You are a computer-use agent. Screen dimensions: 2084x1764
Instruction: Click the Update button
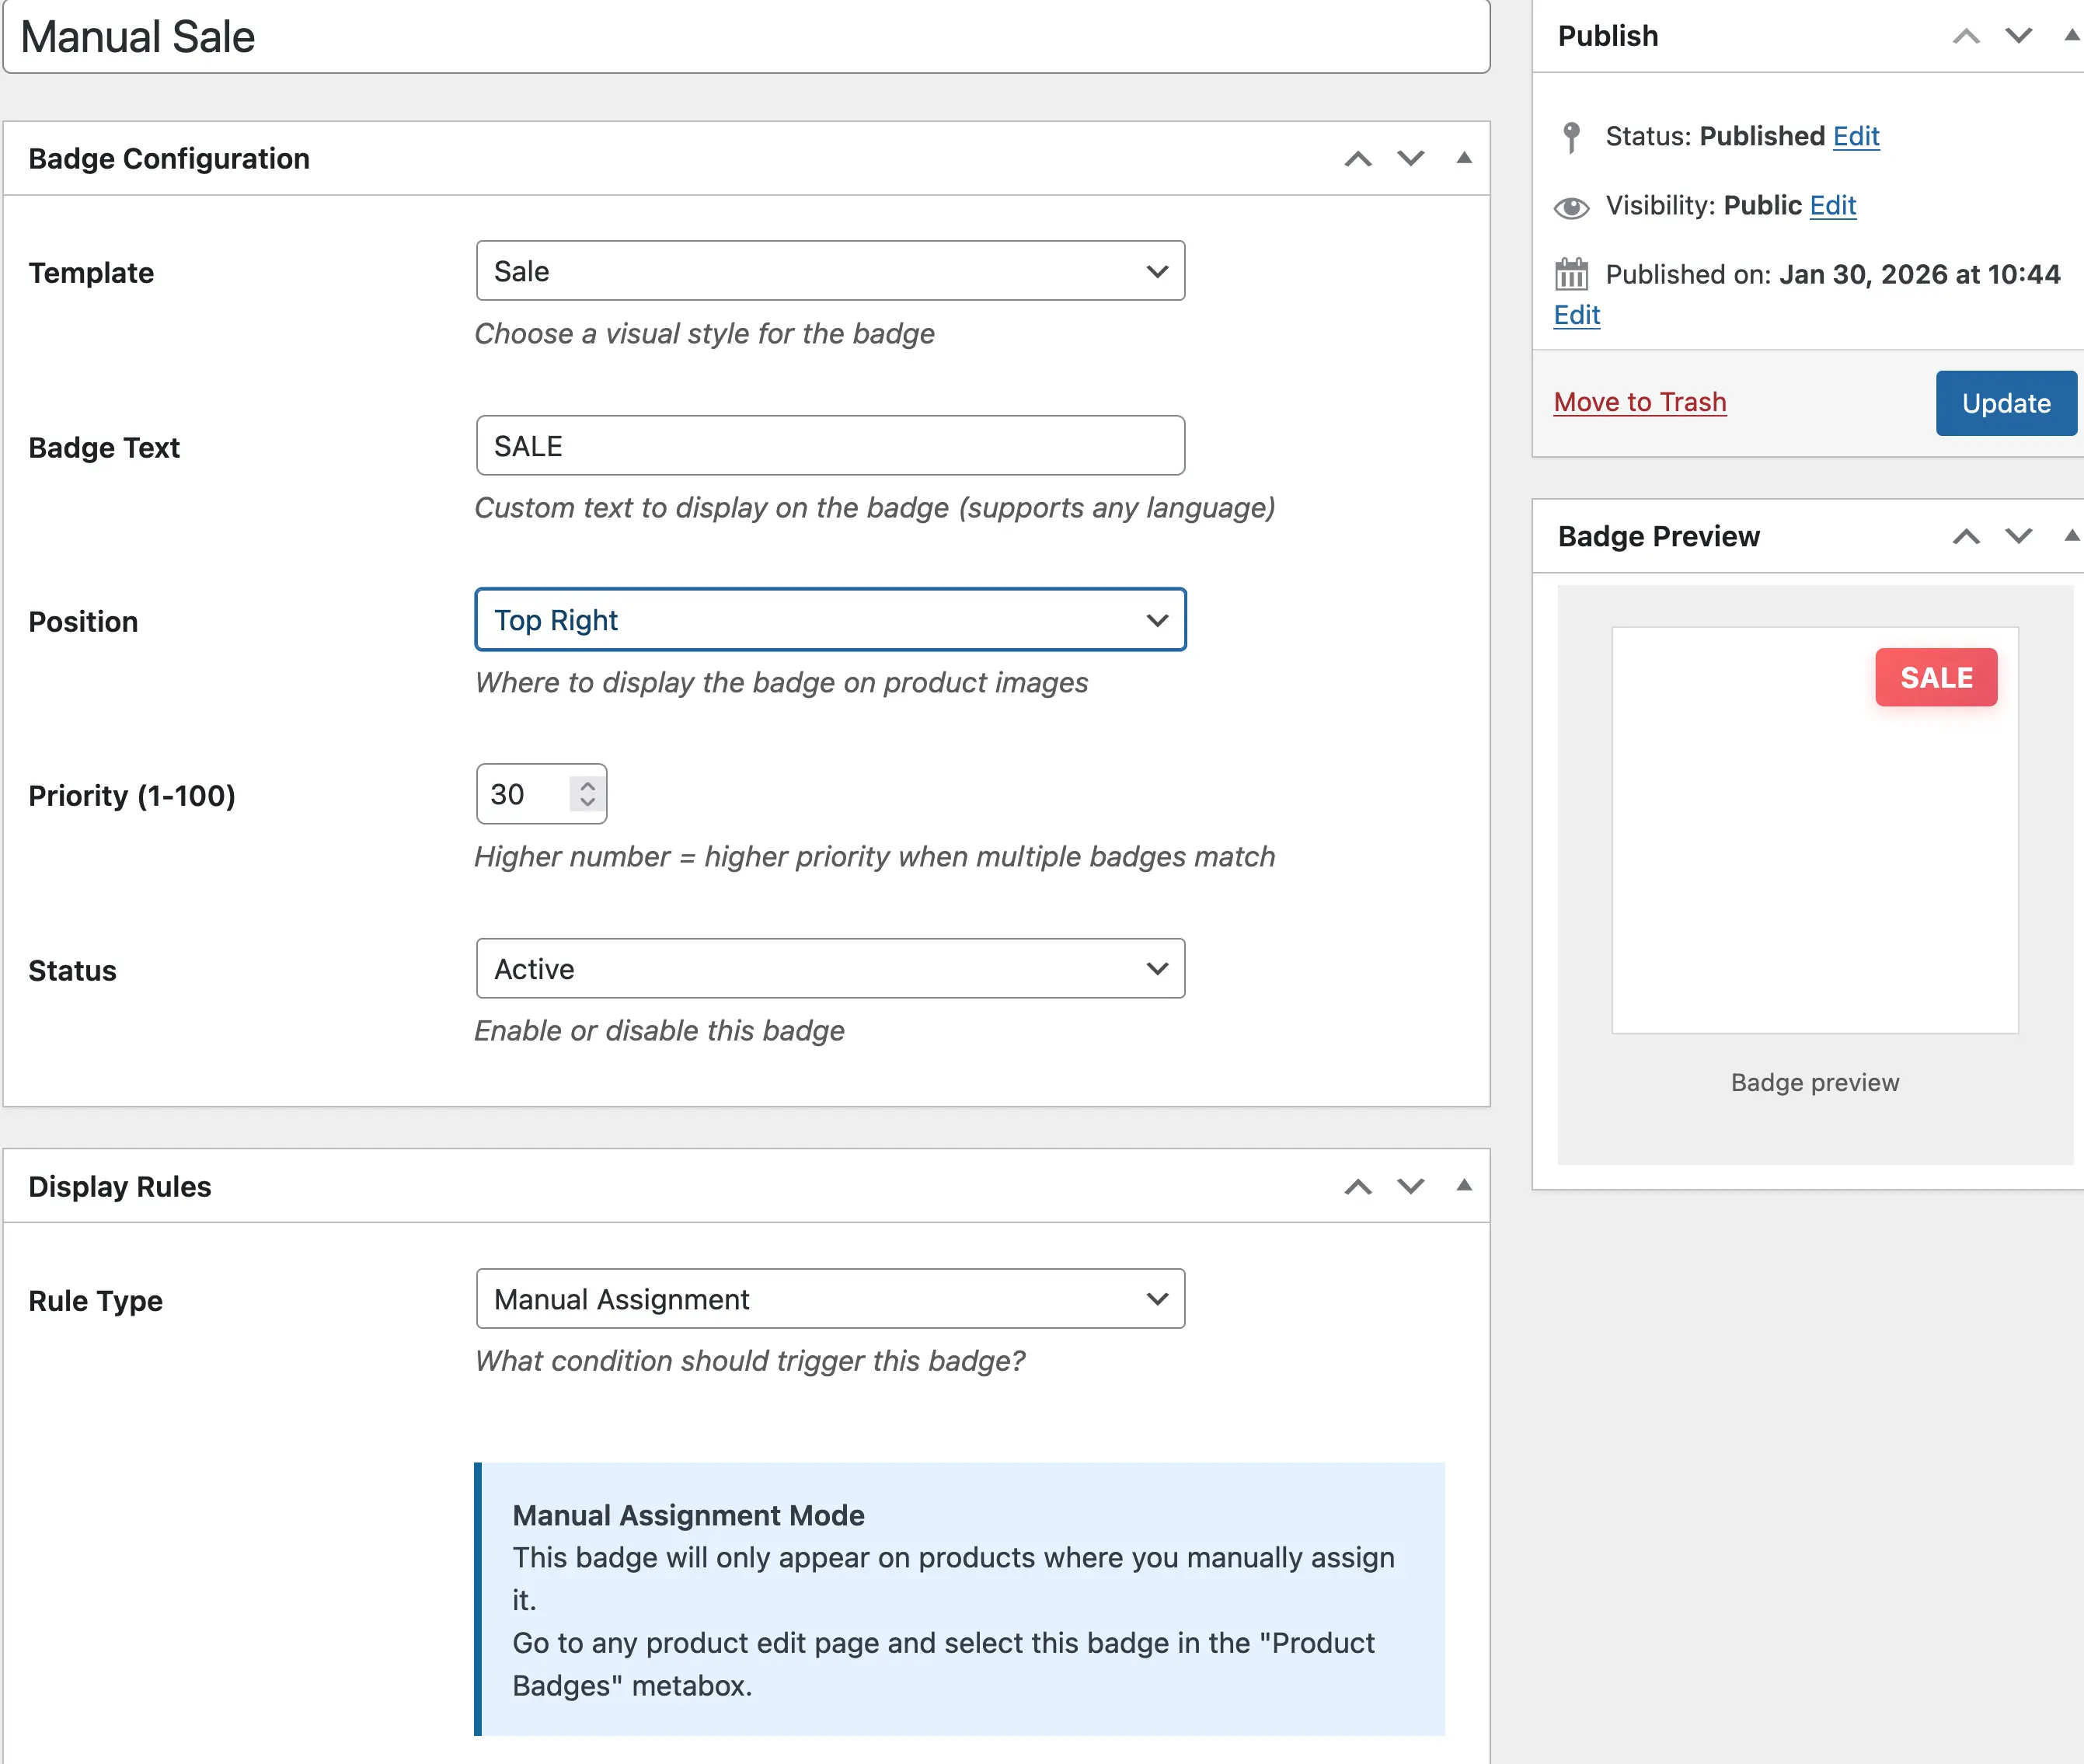click(x=2005, y=403)
